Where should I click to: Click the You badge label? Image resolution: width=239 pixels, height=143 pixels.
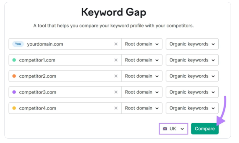[18, 44]
